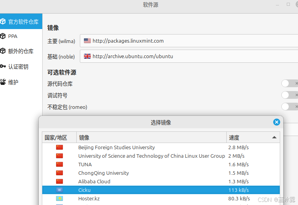Open the 维护 section
The height and width of the screenshot is (205, 298).
coord(21,82)
